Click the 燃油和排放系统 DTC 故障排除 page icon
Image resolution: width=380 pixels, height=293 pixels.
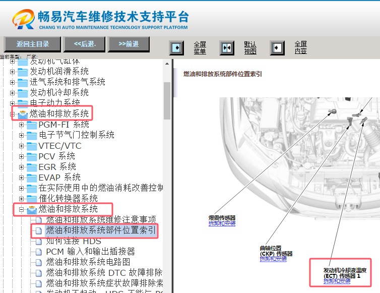click(38, 273)
